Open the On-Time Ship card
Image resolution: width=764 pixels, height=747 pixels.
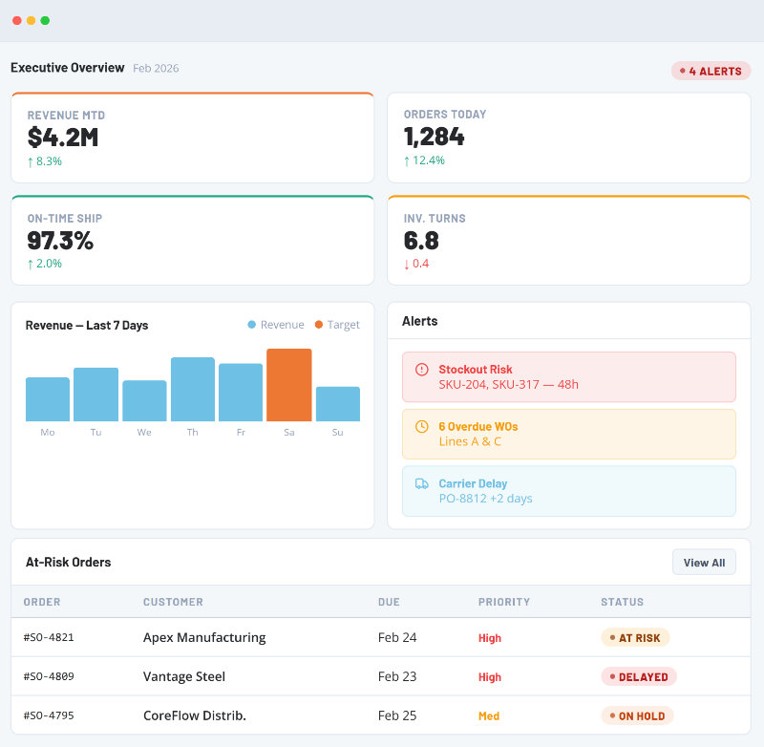pyautogui.click(x=192, y=240)
